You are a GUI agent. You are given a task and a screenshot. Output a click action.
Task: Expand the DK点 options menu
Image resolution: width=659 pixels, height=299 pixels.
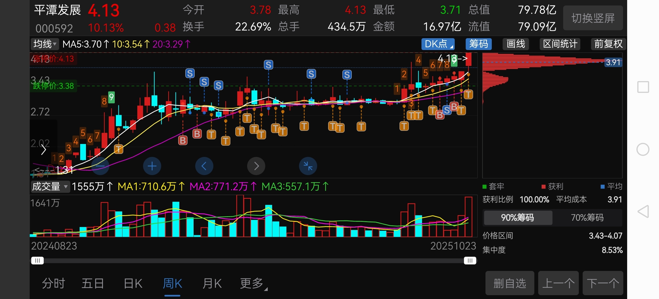point(438,44)
